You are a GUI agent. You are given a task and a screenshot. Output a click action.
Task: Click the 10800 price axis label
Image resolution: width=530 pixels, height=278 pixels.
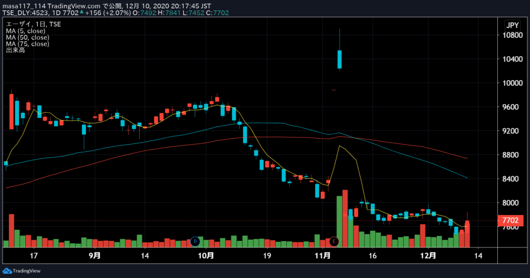point(512,35)
